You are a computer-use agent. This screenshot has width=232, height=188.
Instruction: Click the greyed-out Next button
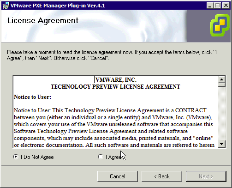(206, 176)
